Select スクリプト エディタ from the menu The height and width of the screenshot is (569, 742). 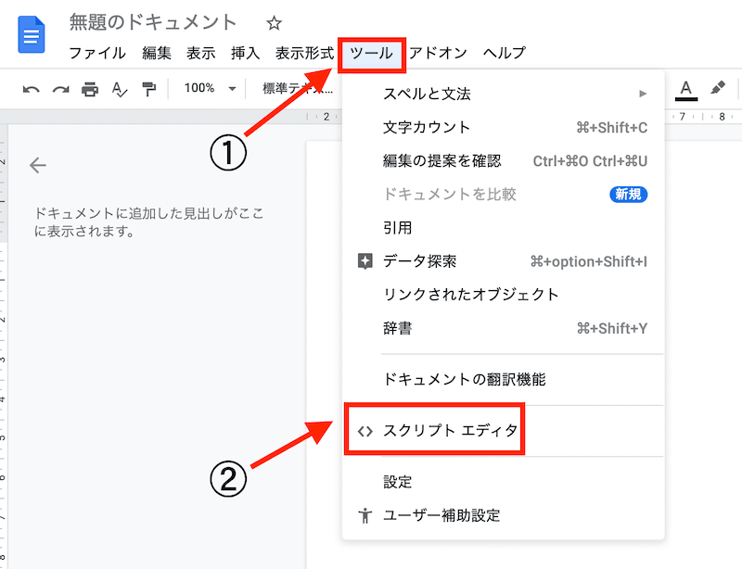click(x=450, y=431)
